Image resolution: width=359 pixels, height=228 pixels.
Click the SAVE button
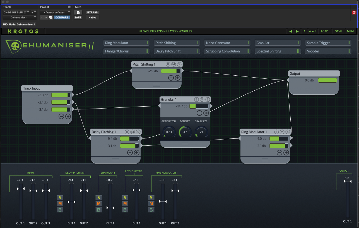click(x=338, y=31)
